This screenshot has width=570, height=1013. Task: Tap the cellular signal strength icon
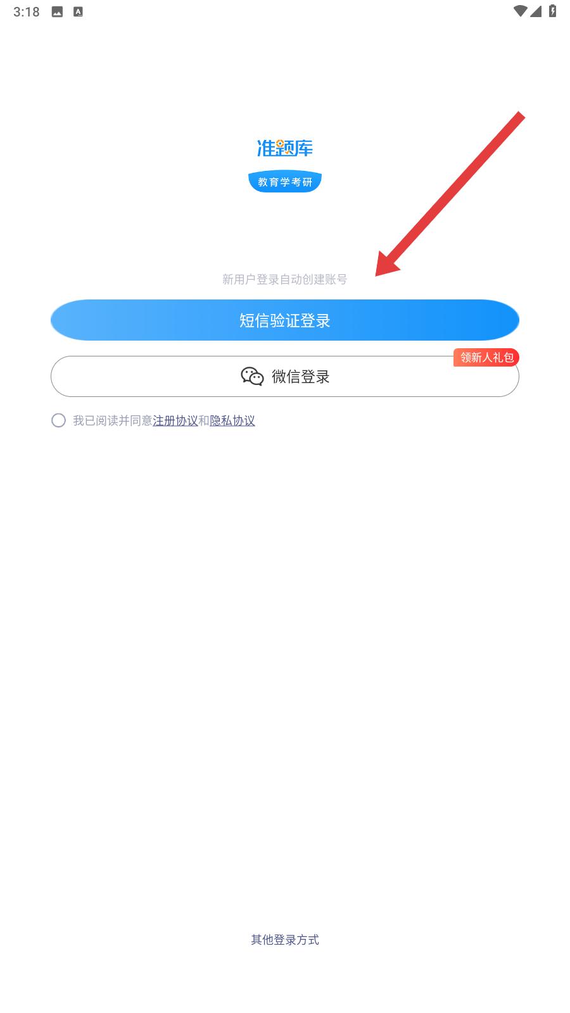point(536,11)
